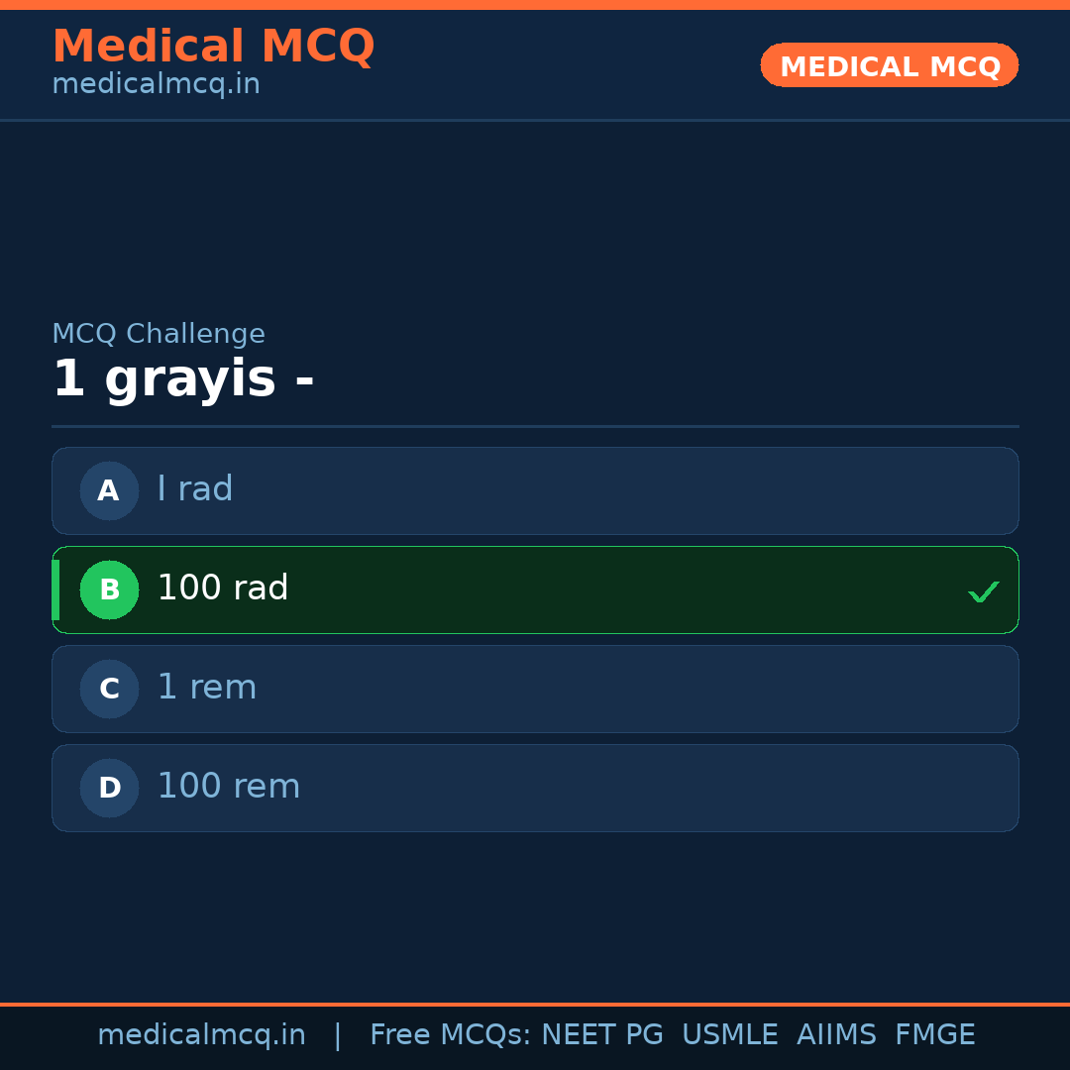Select answer option C, '1 rem'
Screen dimensions: 1070x1070
coord(535,689)
